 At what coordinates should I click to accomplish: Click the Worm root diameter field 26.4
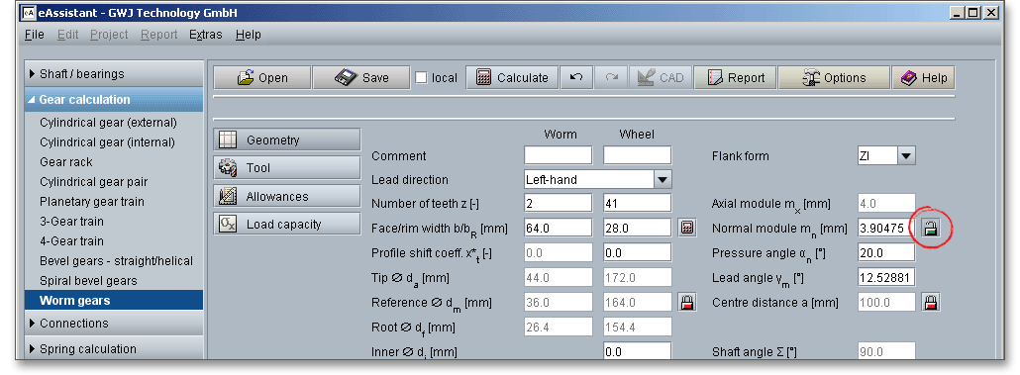[559, 327]
